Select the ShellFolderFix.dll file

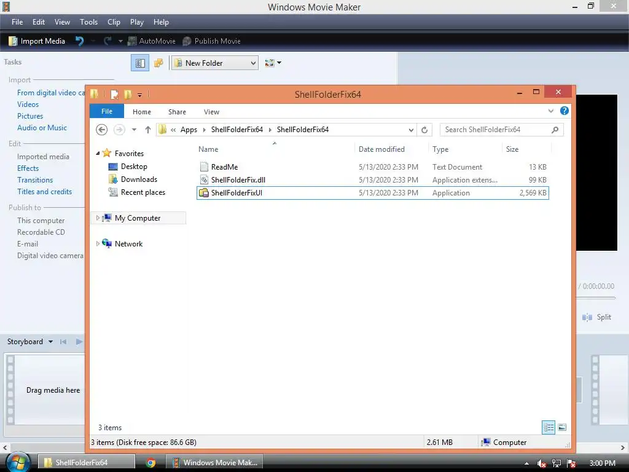(373, 180)
